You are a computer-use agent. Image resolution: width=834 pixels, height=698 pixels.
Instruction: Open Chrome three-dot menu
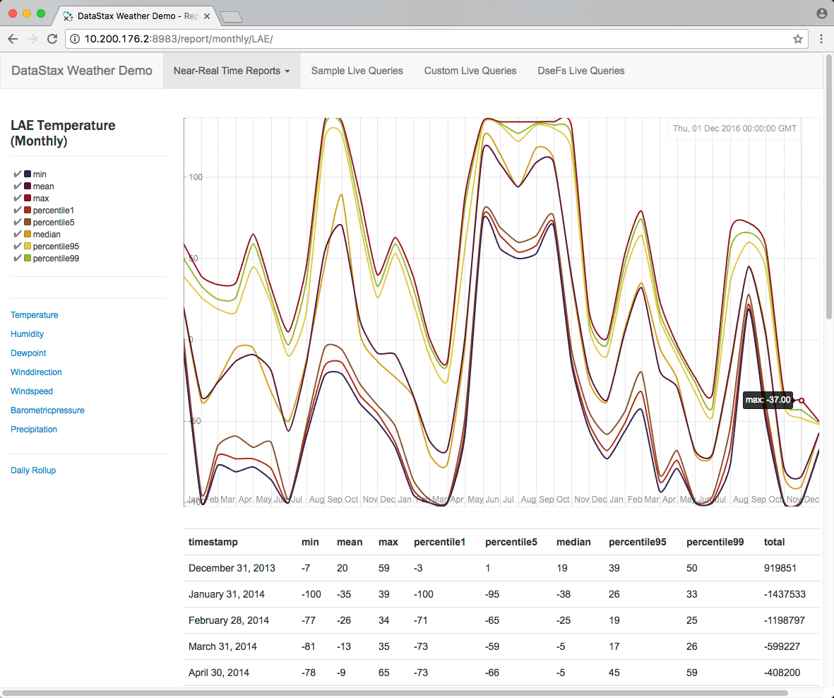[821, 40]
